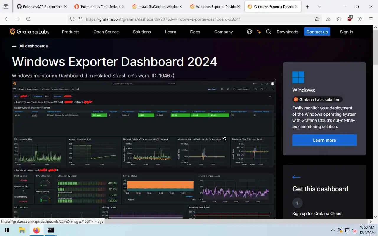Open the taskbar clock and date
The image size is (378, 236).
tap(367, 230)
